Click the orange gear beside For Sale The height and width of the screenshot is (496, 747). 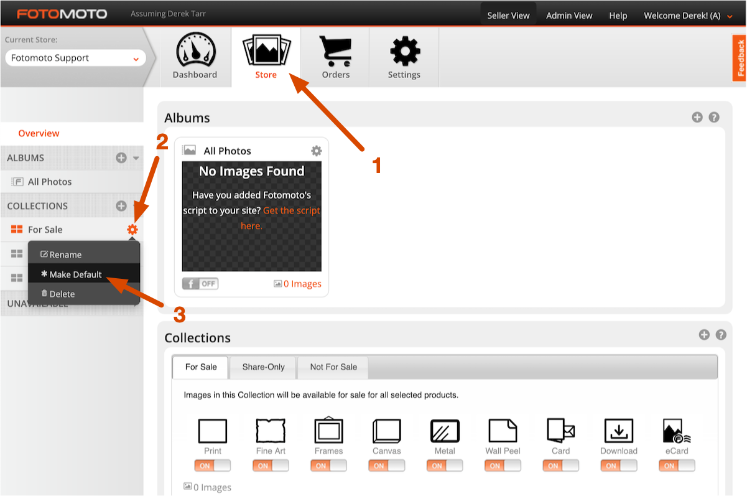tap(132, 230)
